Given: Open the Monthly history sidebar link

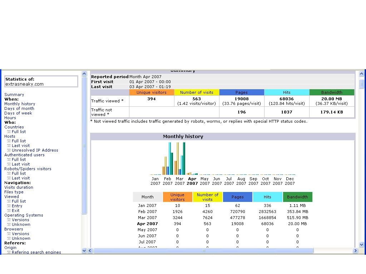Looking at the screenshot, I should pos(20,104).
